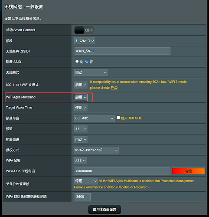Select 否 radio for hidden SSID
The width and height of the screenshot is (209, 217).
tap(87, 62)
